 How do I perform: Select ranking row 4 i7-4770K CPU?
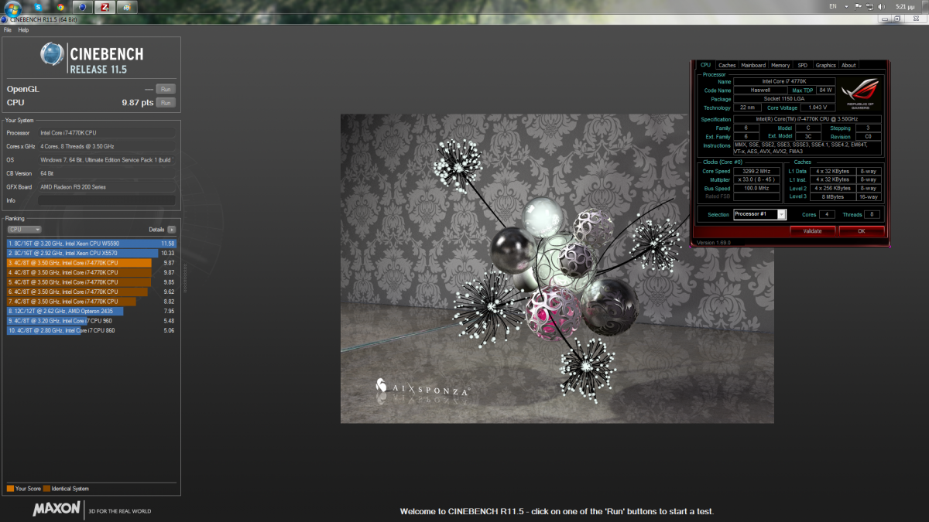click(x=91, y=272)
